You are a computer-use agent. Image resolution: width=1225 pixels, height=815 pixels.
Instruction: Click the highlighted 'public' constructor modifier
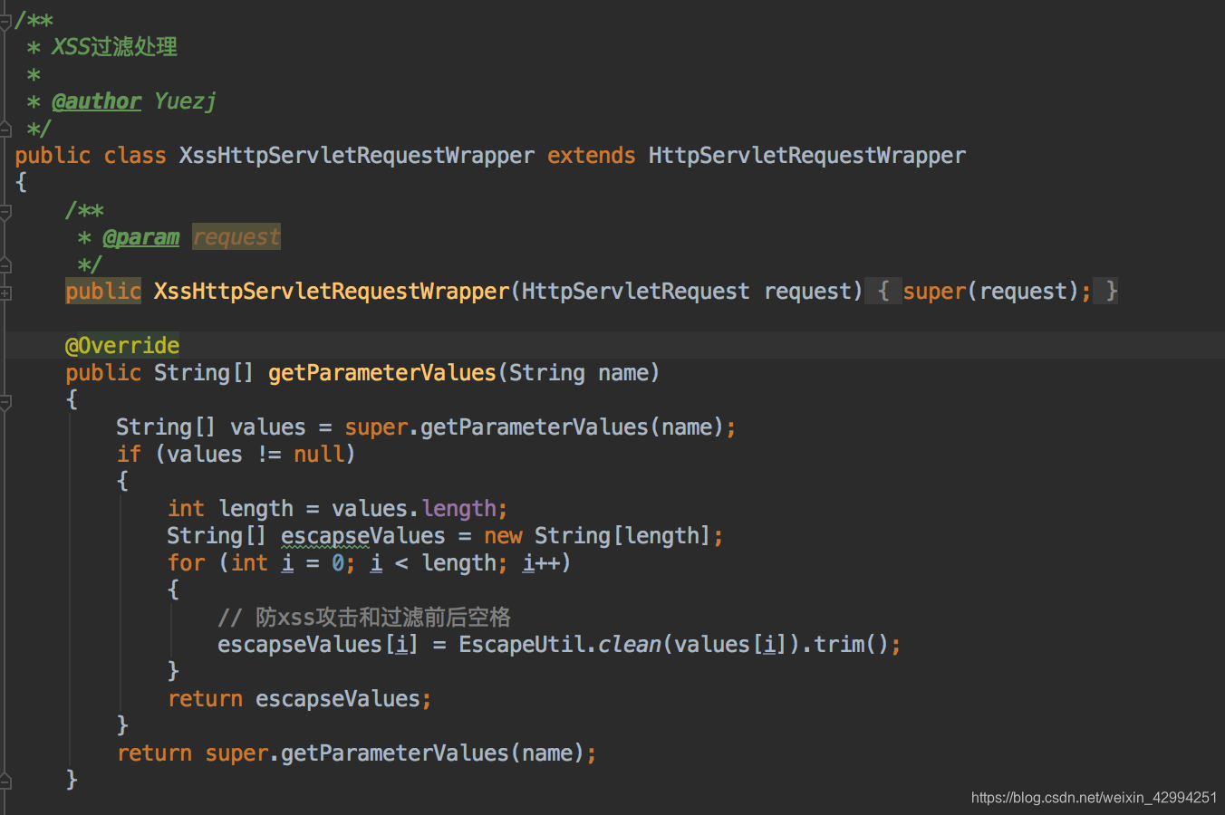click(x=103, y=292)
